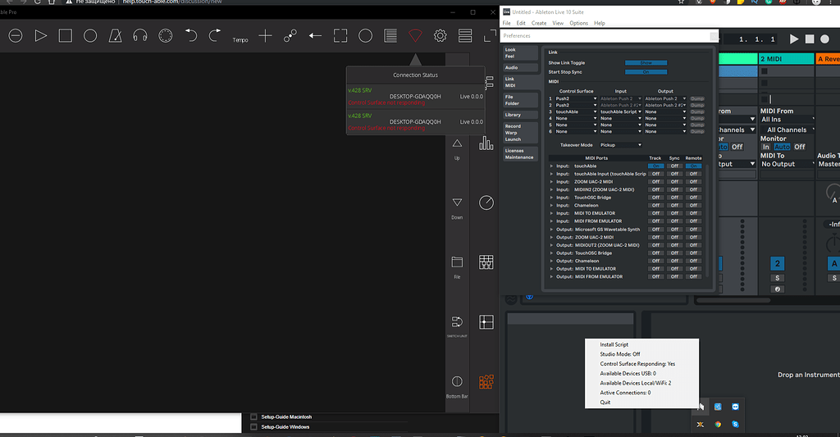Enable Remote for Input Chameleon
This screenshot has width=840, height=437.
click(x=693, y=206)
